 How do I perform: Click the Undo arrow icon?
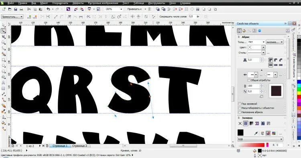[x=48, y=9]
